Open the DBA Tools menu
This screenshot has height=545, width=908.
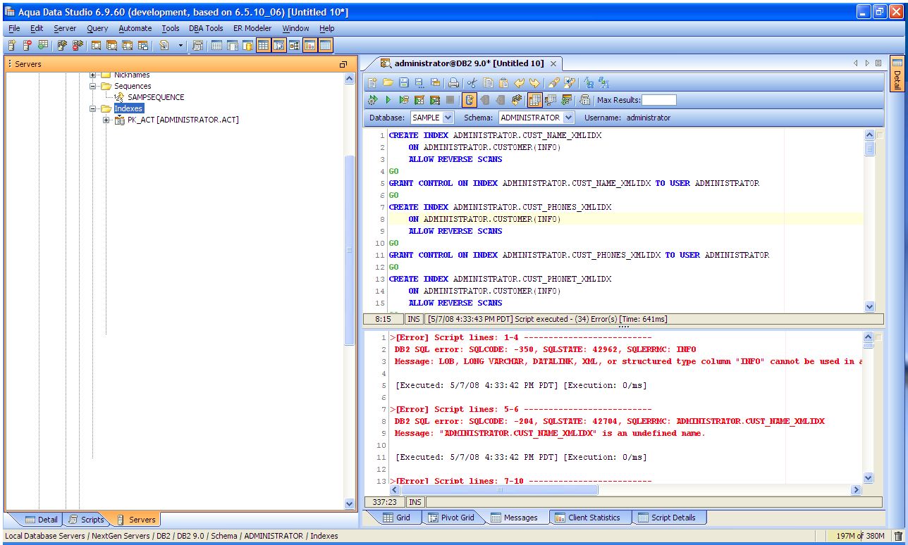tap(206, 28)
